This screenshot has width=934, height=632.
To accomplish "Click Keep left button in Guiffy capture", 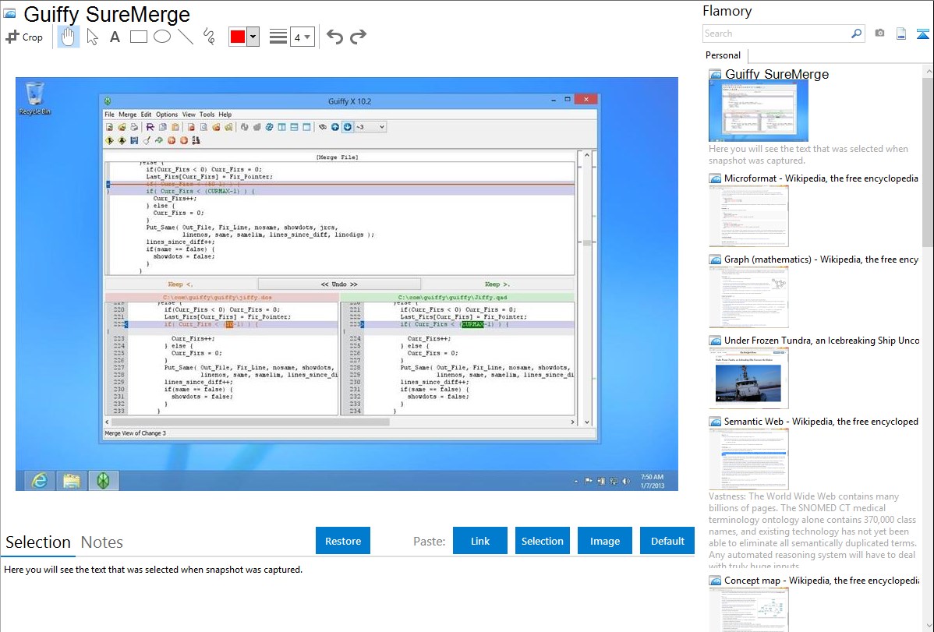I will point(181,284).
